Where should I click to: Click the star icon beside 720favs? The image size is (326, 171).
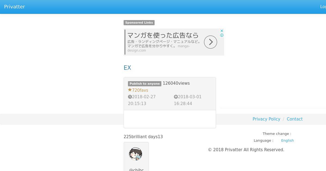[x=130, y=90]
